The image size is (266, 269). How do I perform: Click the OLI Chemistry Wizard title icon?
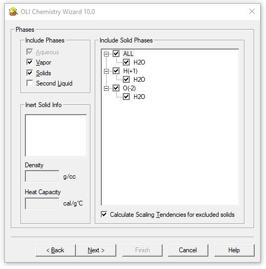point(13,12)
